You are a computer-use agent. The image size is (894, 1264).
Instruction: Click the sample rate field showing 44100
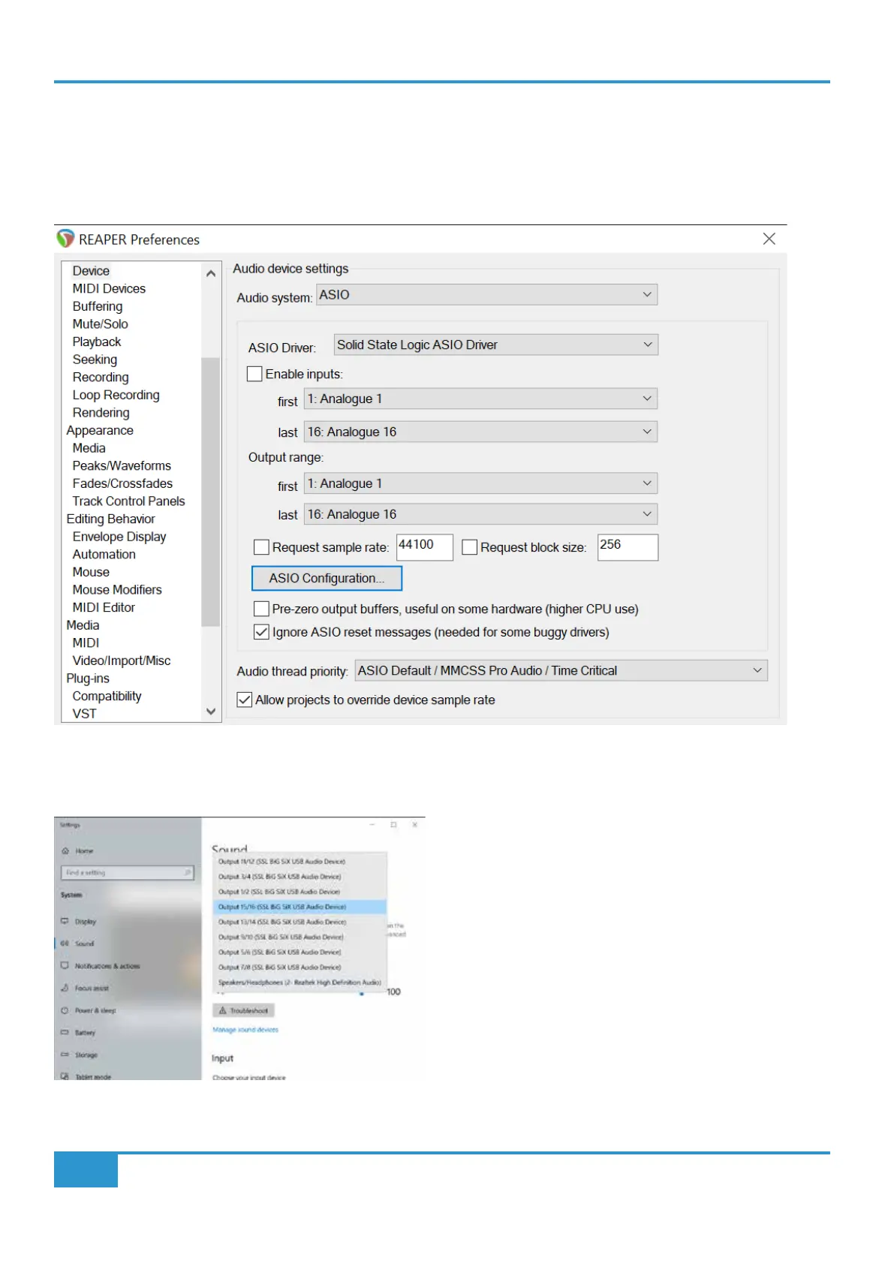click(425, 547)
